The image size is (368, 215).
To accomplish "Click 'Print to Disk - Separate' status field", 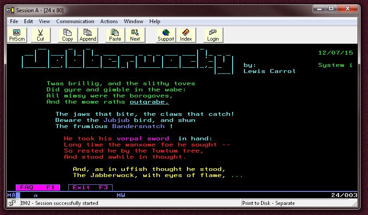I will point(269,203).
